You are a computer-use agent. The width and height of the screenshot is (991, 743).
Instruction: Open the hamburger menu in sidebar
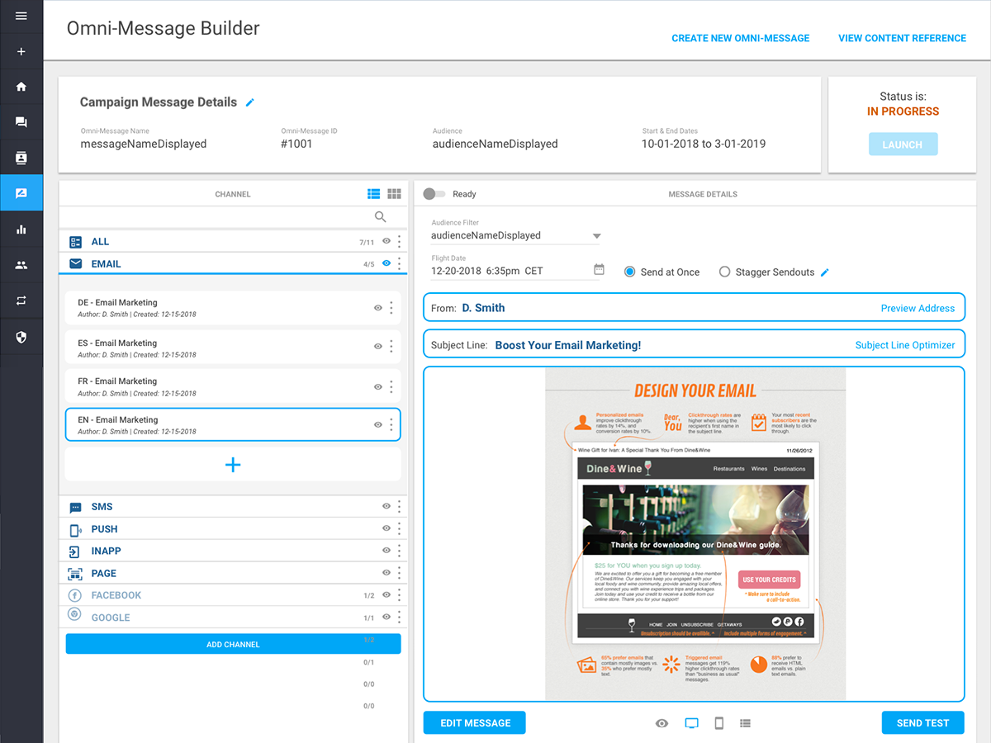click(x=21, y=16)
